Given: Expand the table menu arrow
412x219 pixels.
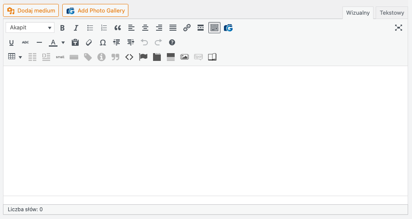Looking at the screenshot, I should (20, 57).
